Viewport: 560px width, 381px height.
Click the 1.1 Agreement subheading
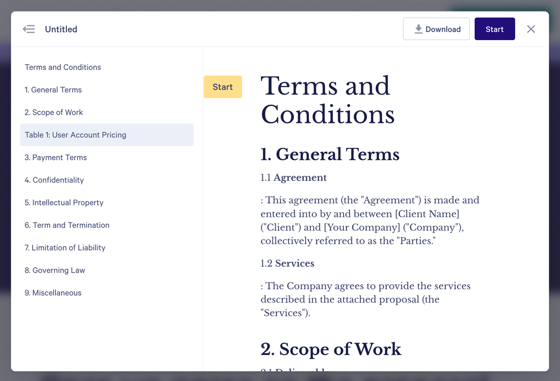[294, 177]
